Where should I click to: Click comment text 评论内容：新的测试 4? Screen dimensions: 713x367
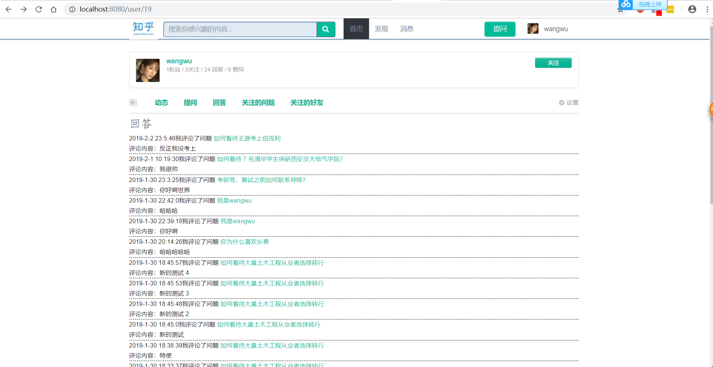159,273
